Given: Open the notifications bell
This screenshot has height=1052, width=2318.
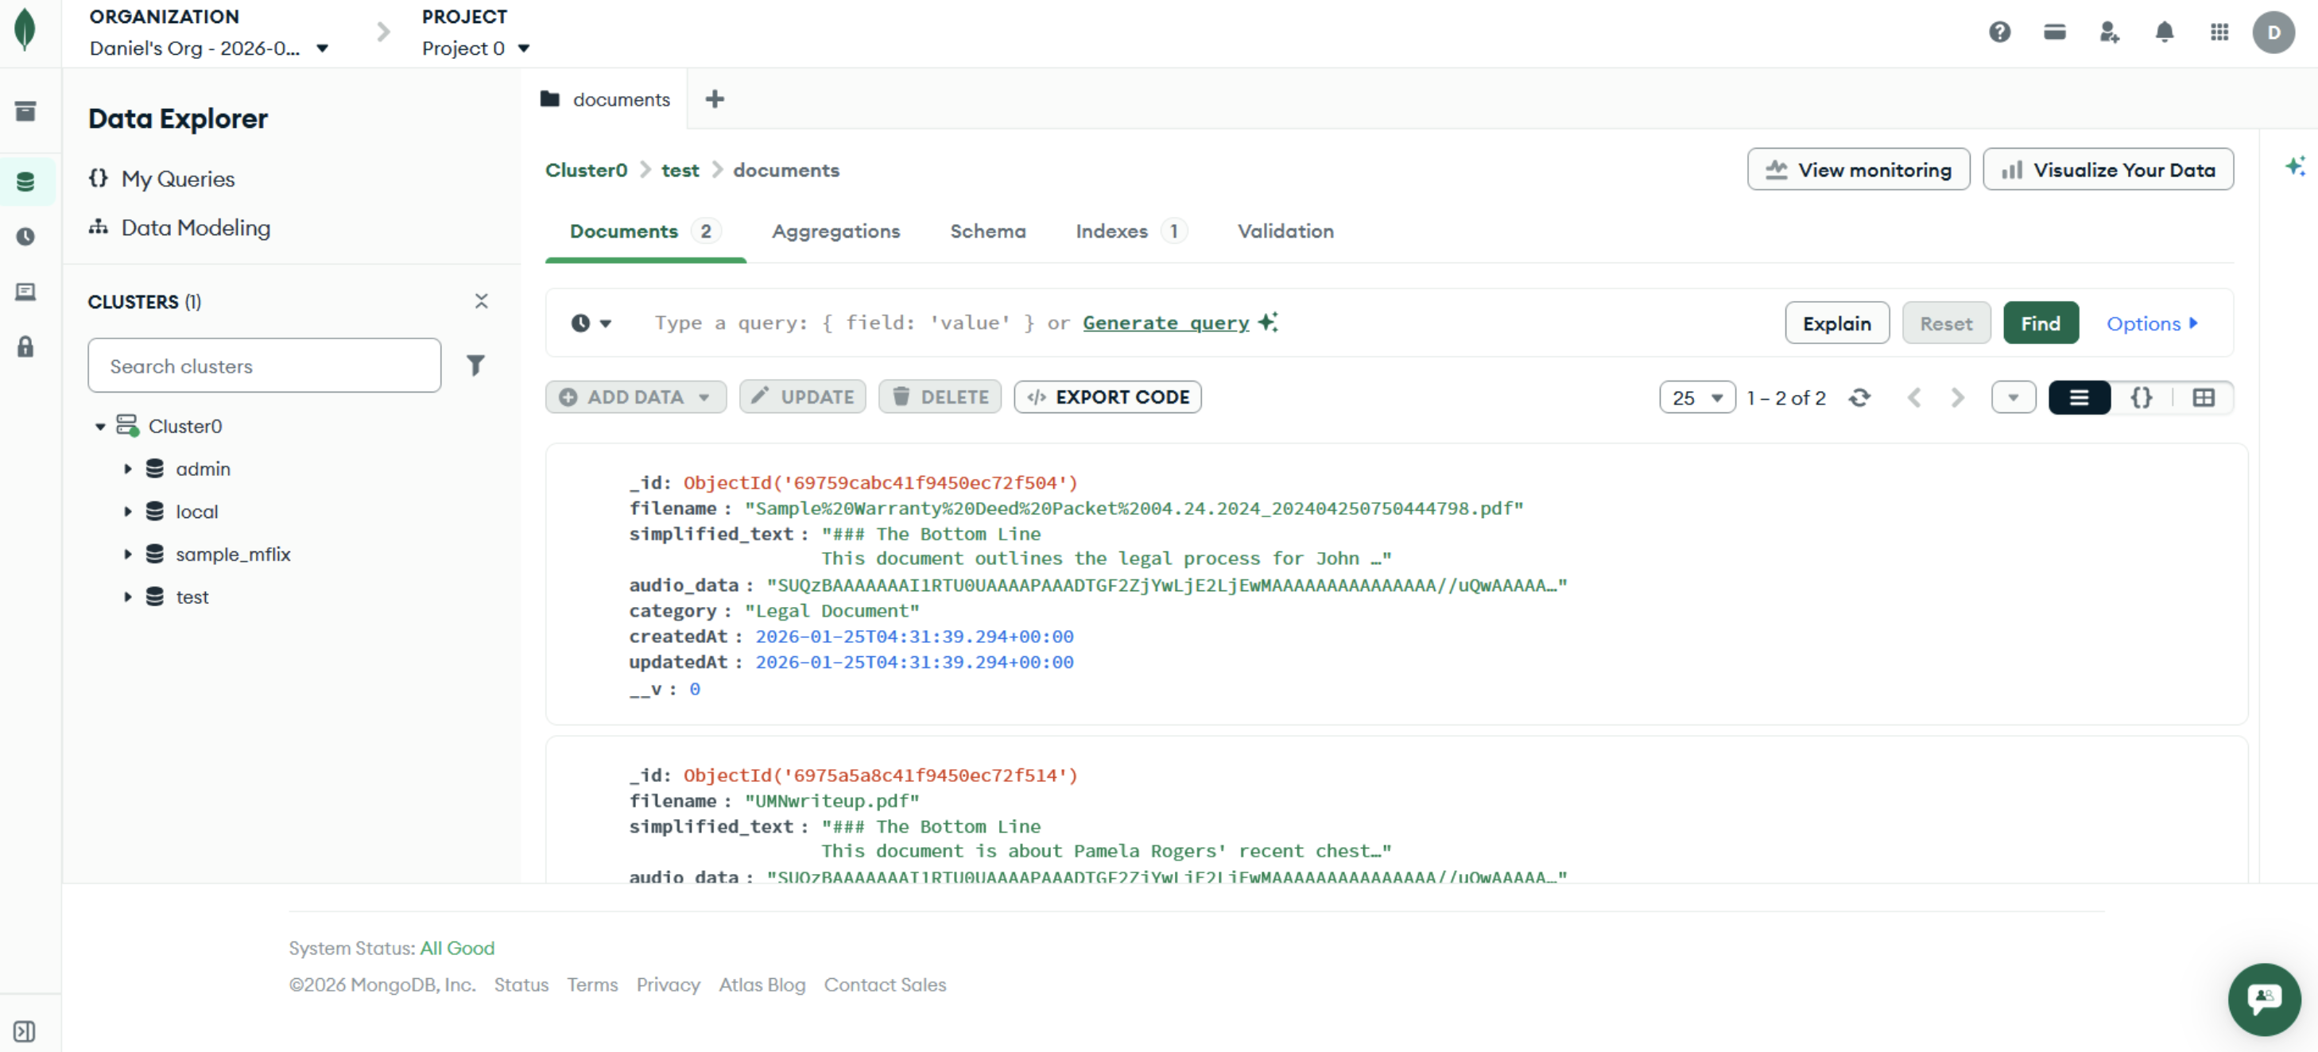Looking at the screenshot, I should click(x=2164, y=33).
